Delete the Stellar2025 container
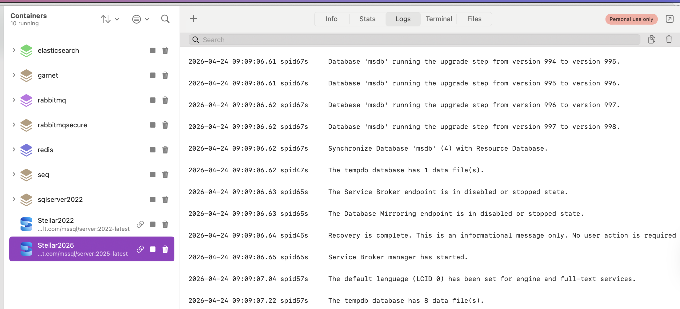The height and width of the screenshot is (309, 680). point(165,249)
